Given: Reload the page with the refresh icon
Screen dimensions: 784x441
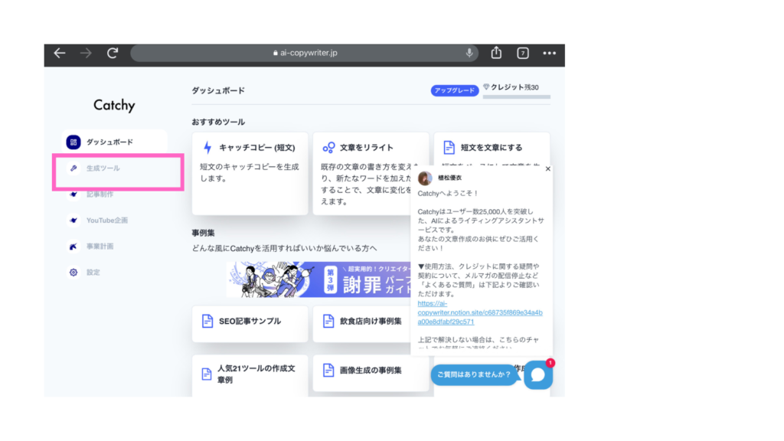Looking at the screenshot, I should [x=113, y=53].
